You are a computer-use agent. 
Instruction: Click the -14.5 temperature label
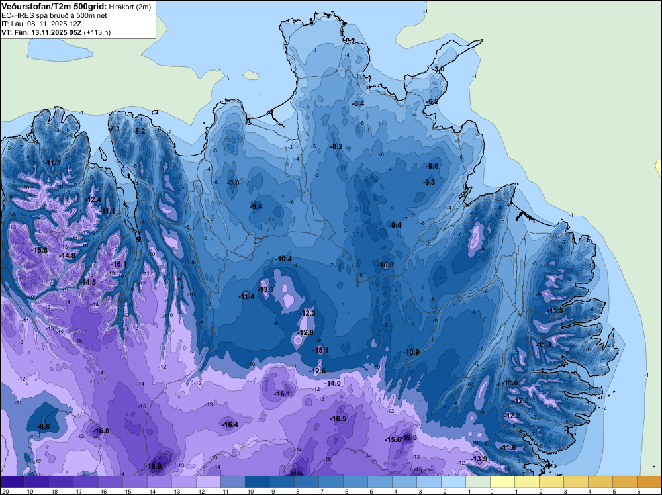[88, 283]
